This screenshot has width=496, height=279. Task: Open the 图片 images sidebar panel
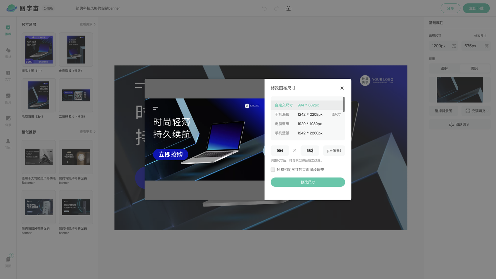(x=8, y=99)
